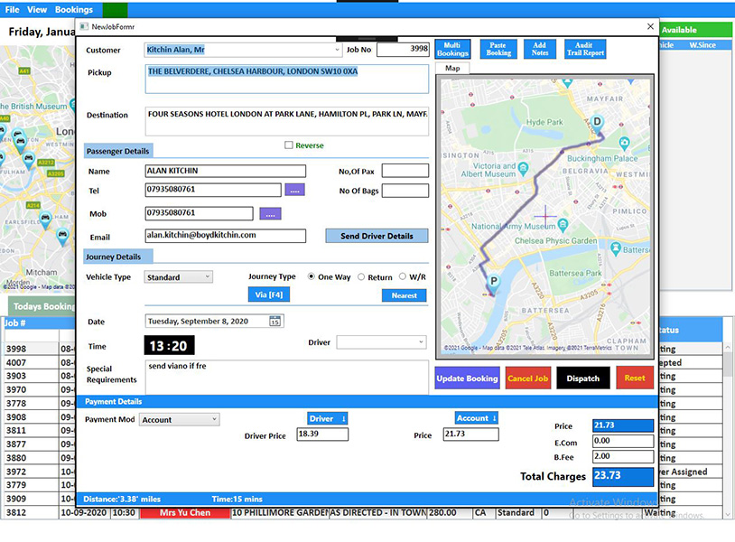
Task: Click the Update Booking button
Action: (x=467, y=378)
